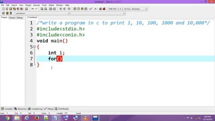215x121 pixels.
Task: Click the 'void main()' code line
Action: coord(52,41)
